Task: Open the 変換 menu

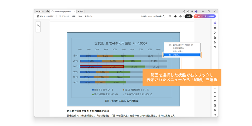Action: (80, 16)
